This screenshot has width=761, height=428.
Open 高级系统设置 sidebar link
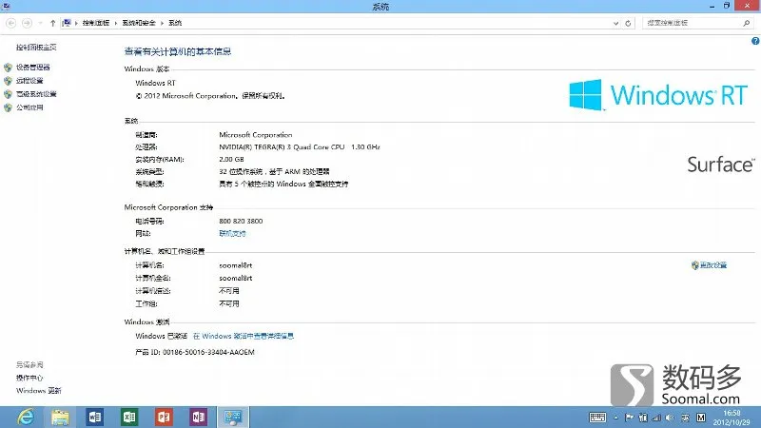[x=36, y=94]
